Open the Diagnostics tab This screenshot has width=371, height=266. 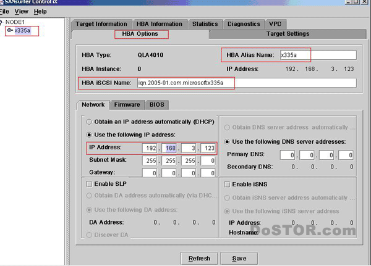click(244, 24)
